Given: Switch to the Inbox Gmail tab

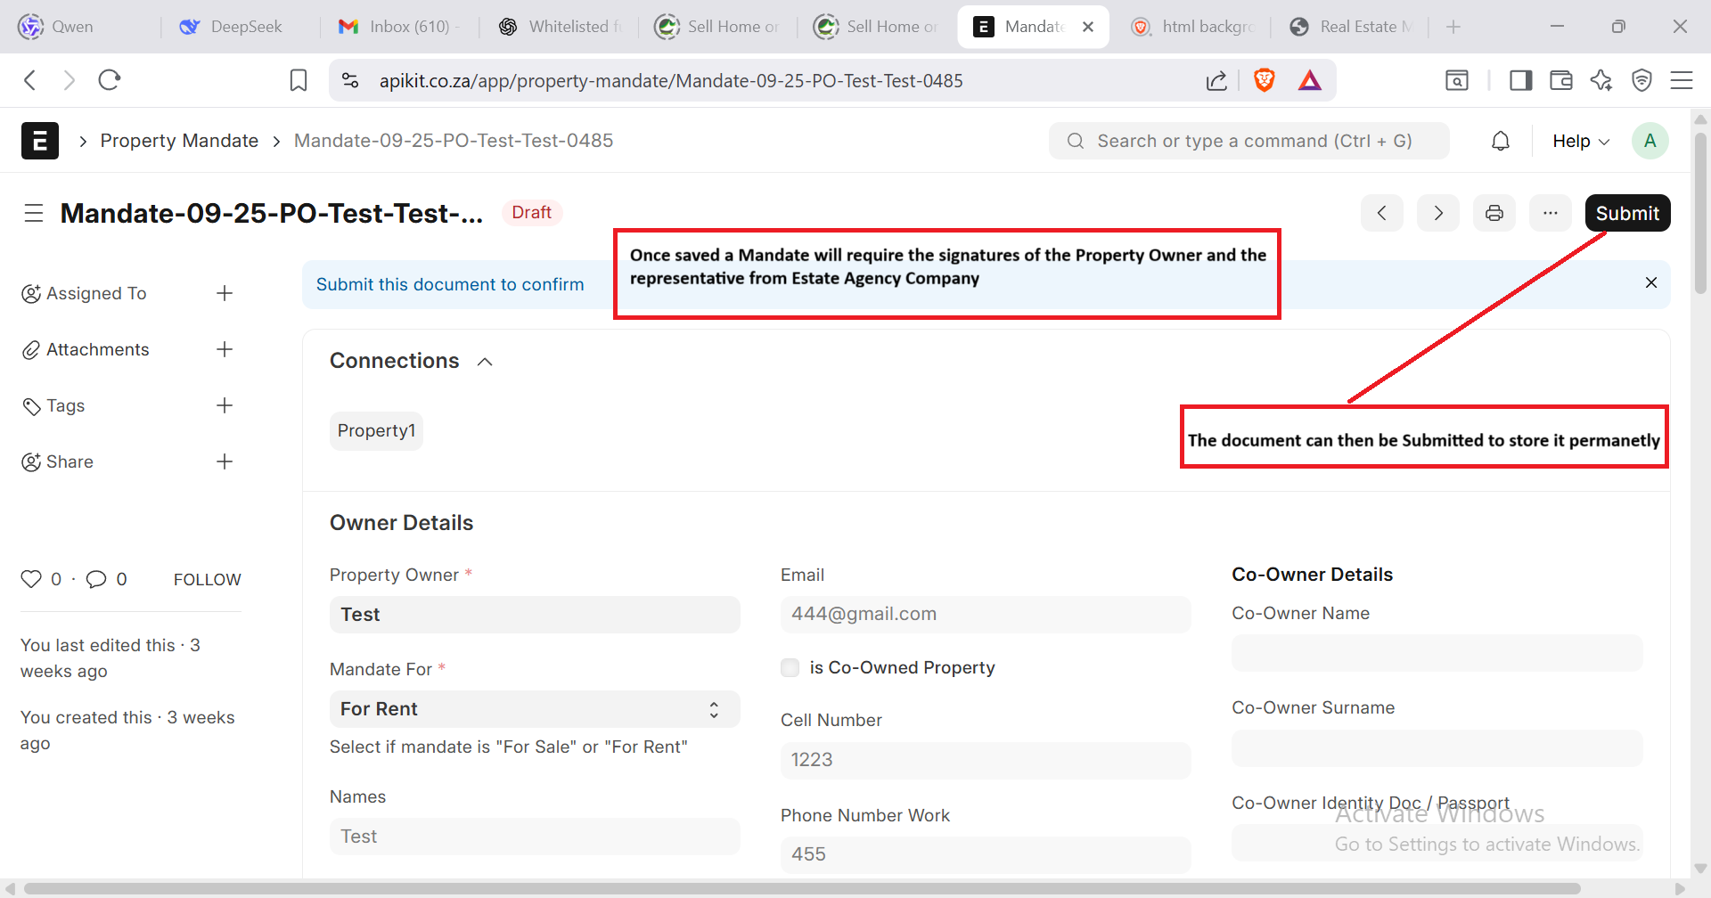Looking at the screenshot, I should pyautogui.click(x=398, y=27).
